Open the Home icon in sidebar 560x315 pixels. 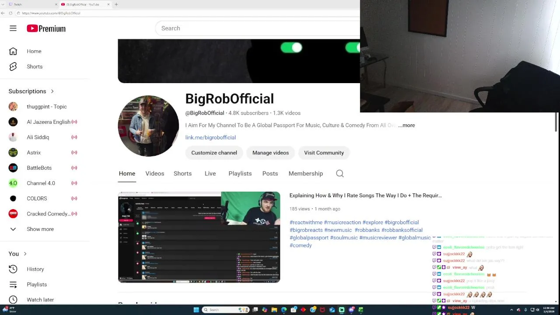(13, 51)
